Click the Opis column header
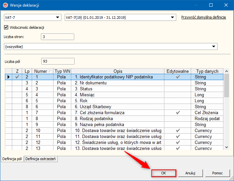 click(x=118, y=71)
